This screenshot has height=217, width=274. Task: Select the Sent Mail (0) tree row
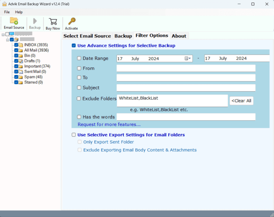[35, 72]
